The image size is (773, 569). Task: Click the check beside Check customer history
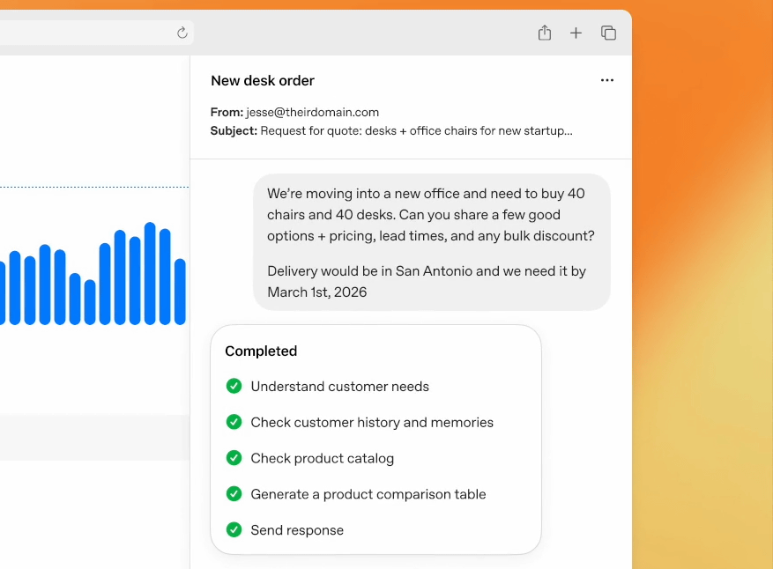pos(234,422)
